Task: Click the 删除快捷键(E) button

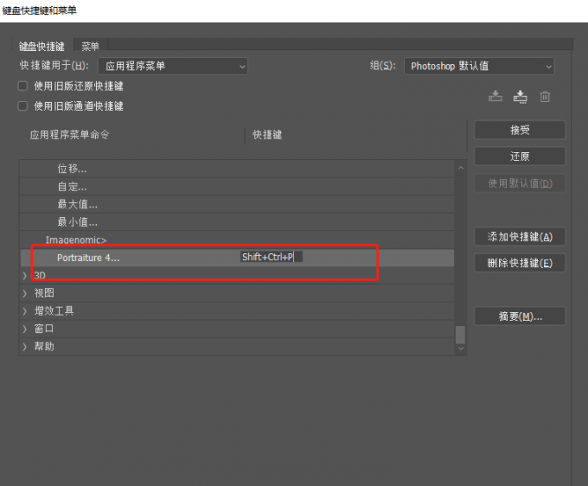Action: coord(520,263)
